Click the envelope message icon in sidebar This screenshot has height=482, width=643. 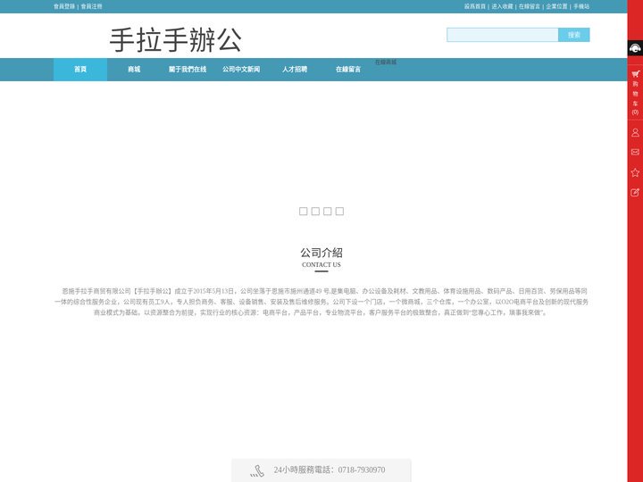635,152
